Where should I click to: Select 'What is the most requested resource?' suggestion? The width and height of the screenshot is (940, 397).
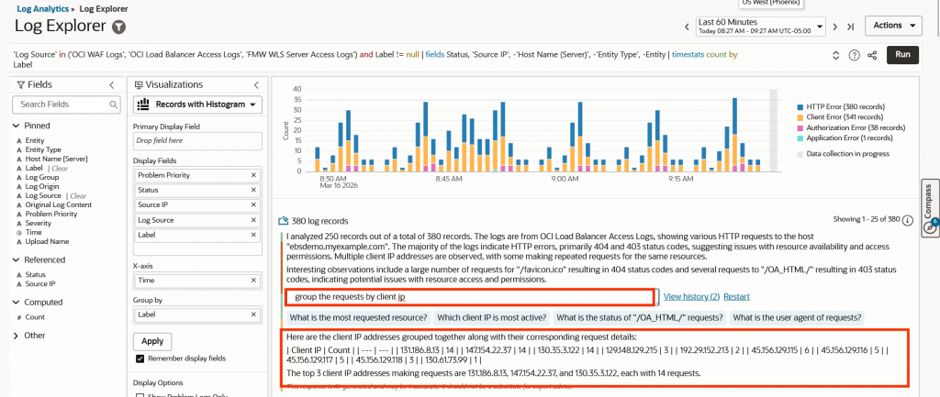tap(359, 317)
